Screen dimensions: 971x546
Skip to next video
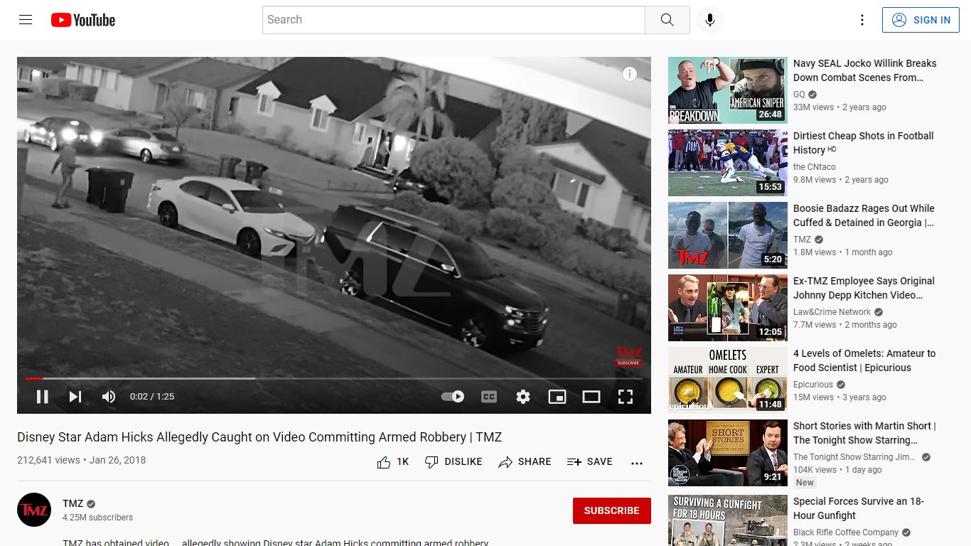pyautogui.click(x=75, y=397)
